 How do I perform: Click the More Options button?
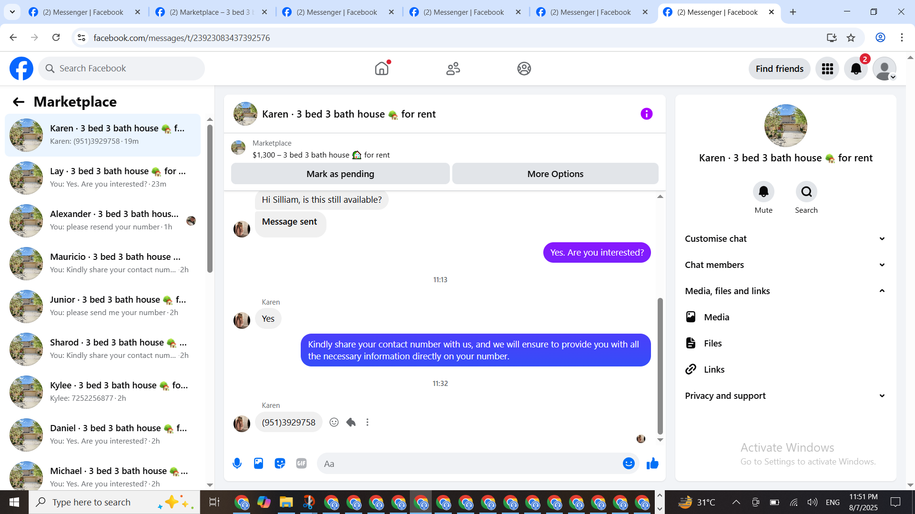[555, 174]
